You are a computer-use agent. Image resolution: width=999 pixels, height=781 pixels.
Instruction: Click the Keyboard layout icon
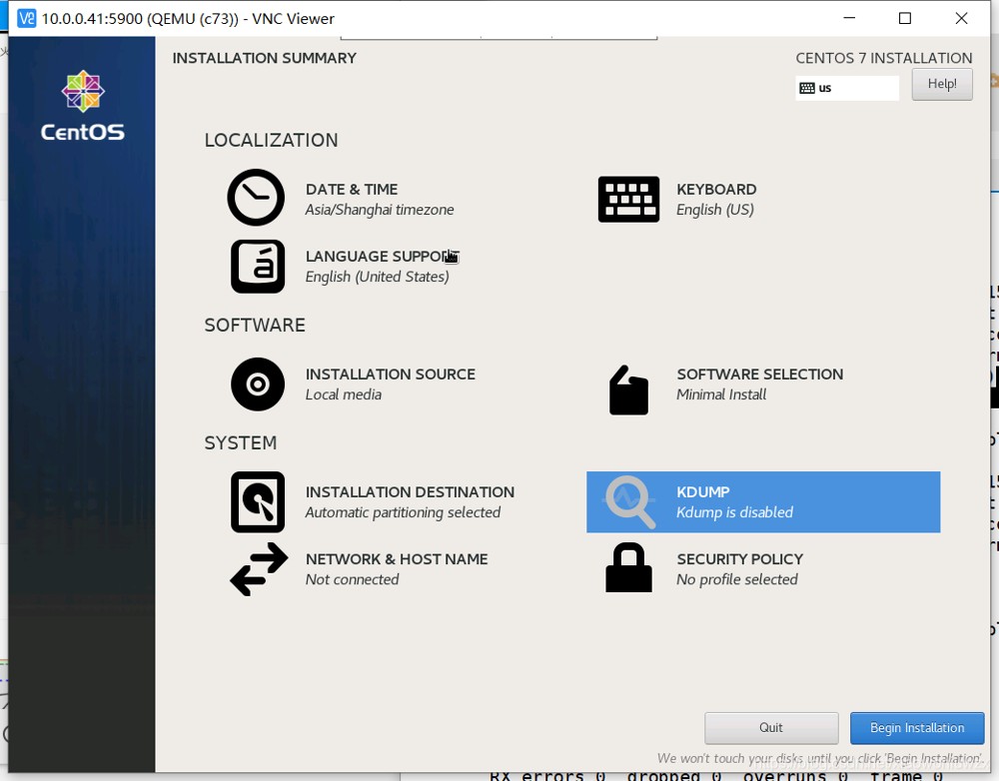[628, 200]
